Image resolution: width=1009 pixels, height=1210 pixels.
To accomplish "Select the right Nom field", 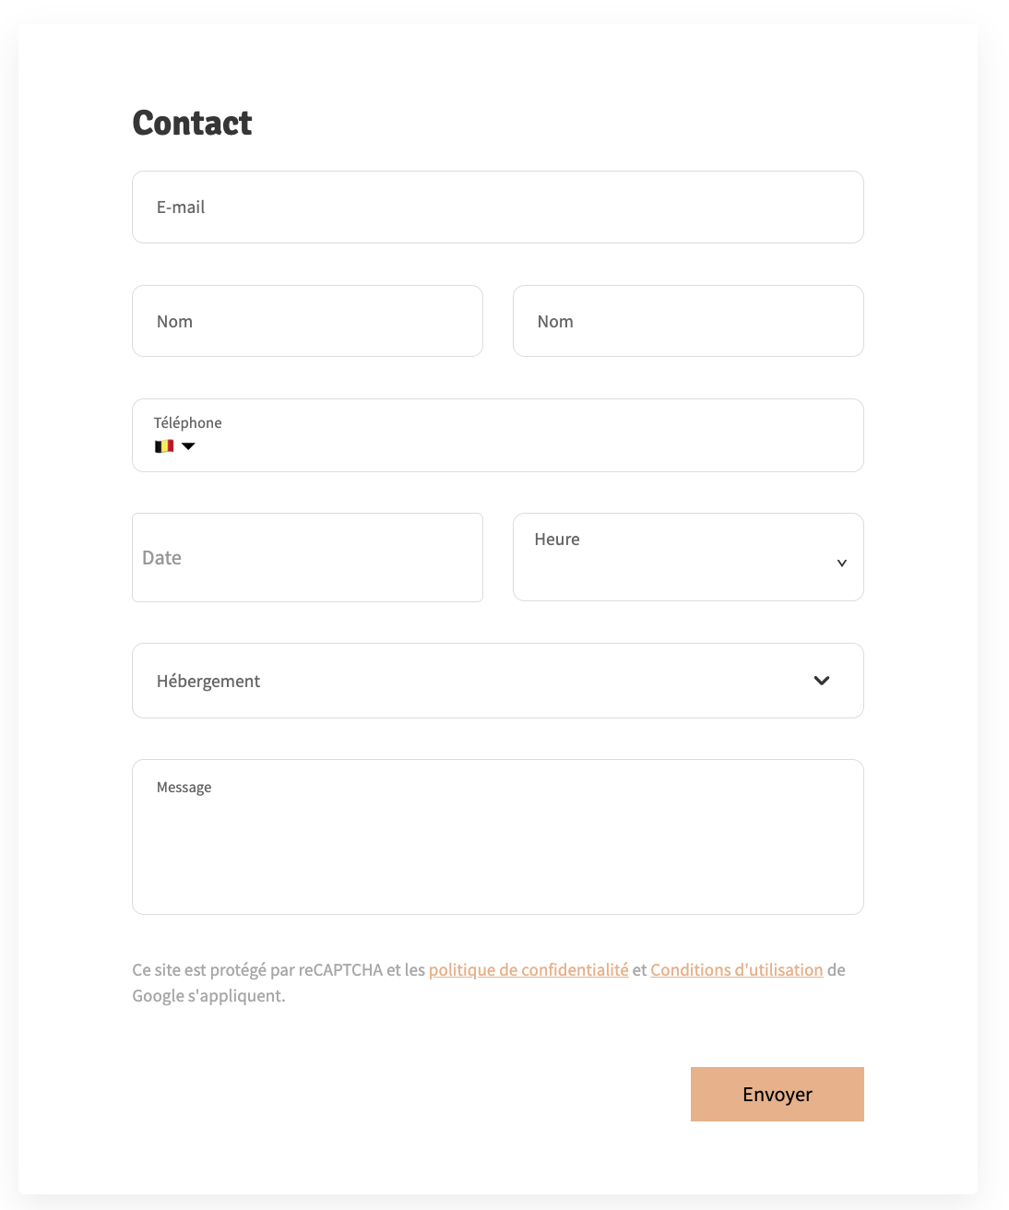I will point(688,321).
